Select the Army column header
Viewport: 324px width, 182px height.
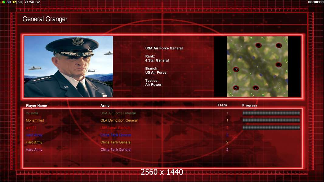pos(105,106)
